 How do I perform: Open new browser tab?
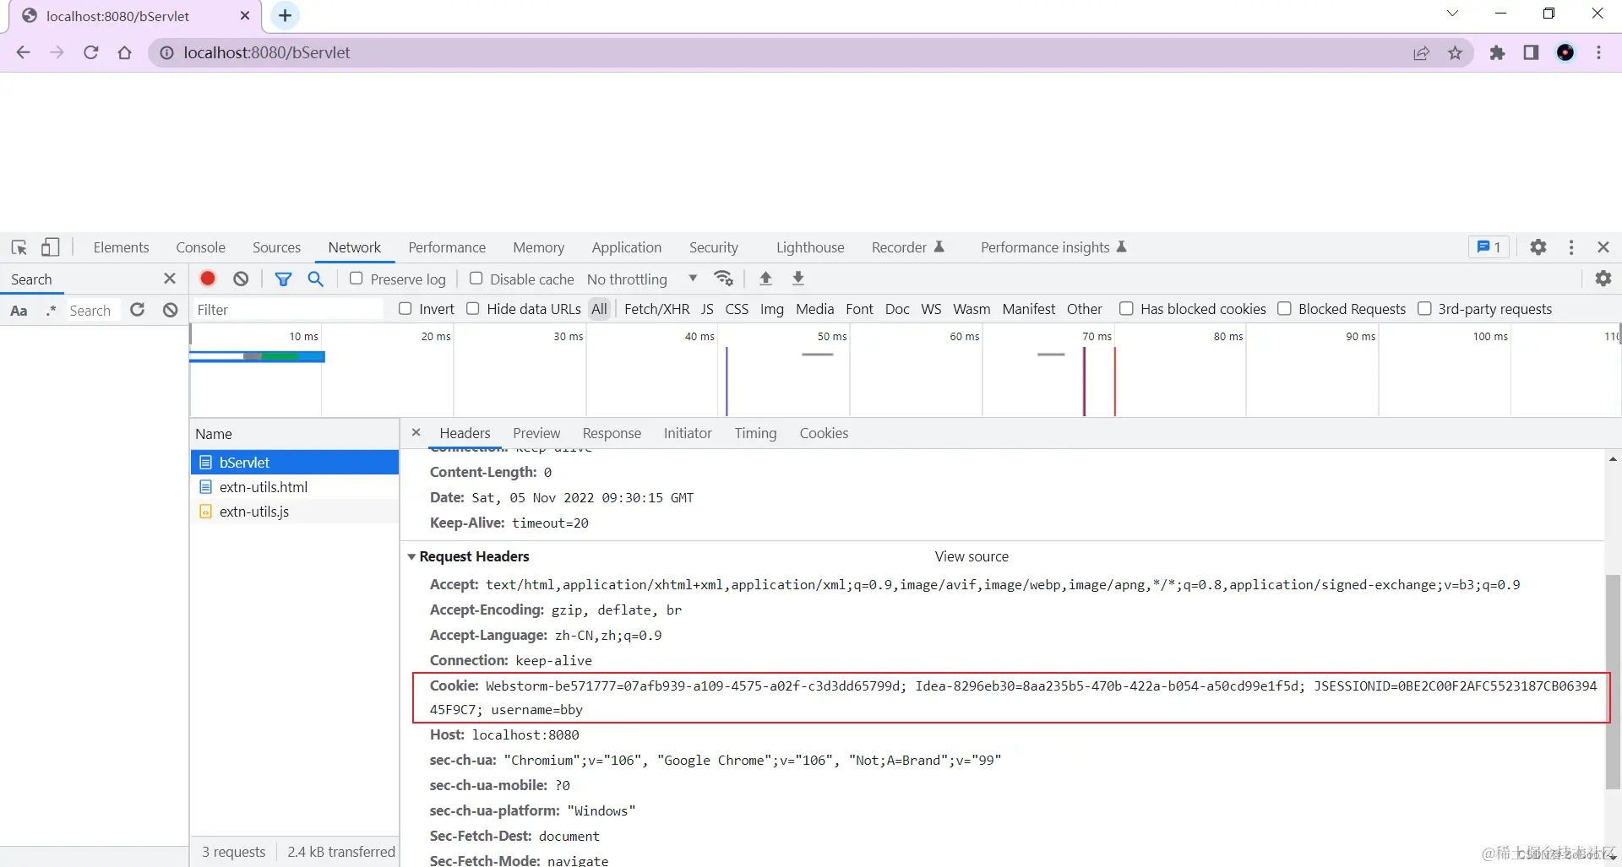click(285, 15)
